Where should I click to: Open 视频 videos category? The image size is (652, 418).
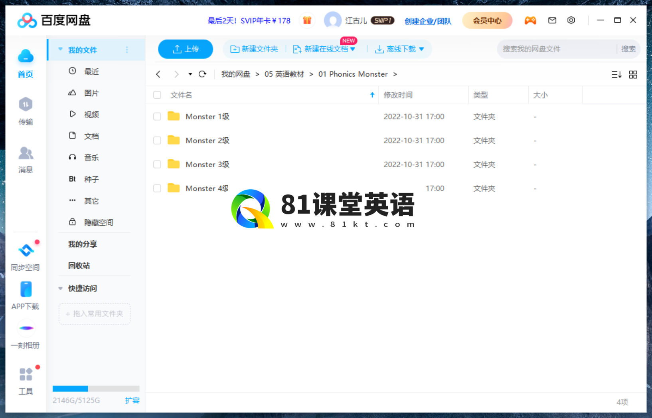[91, 115]
